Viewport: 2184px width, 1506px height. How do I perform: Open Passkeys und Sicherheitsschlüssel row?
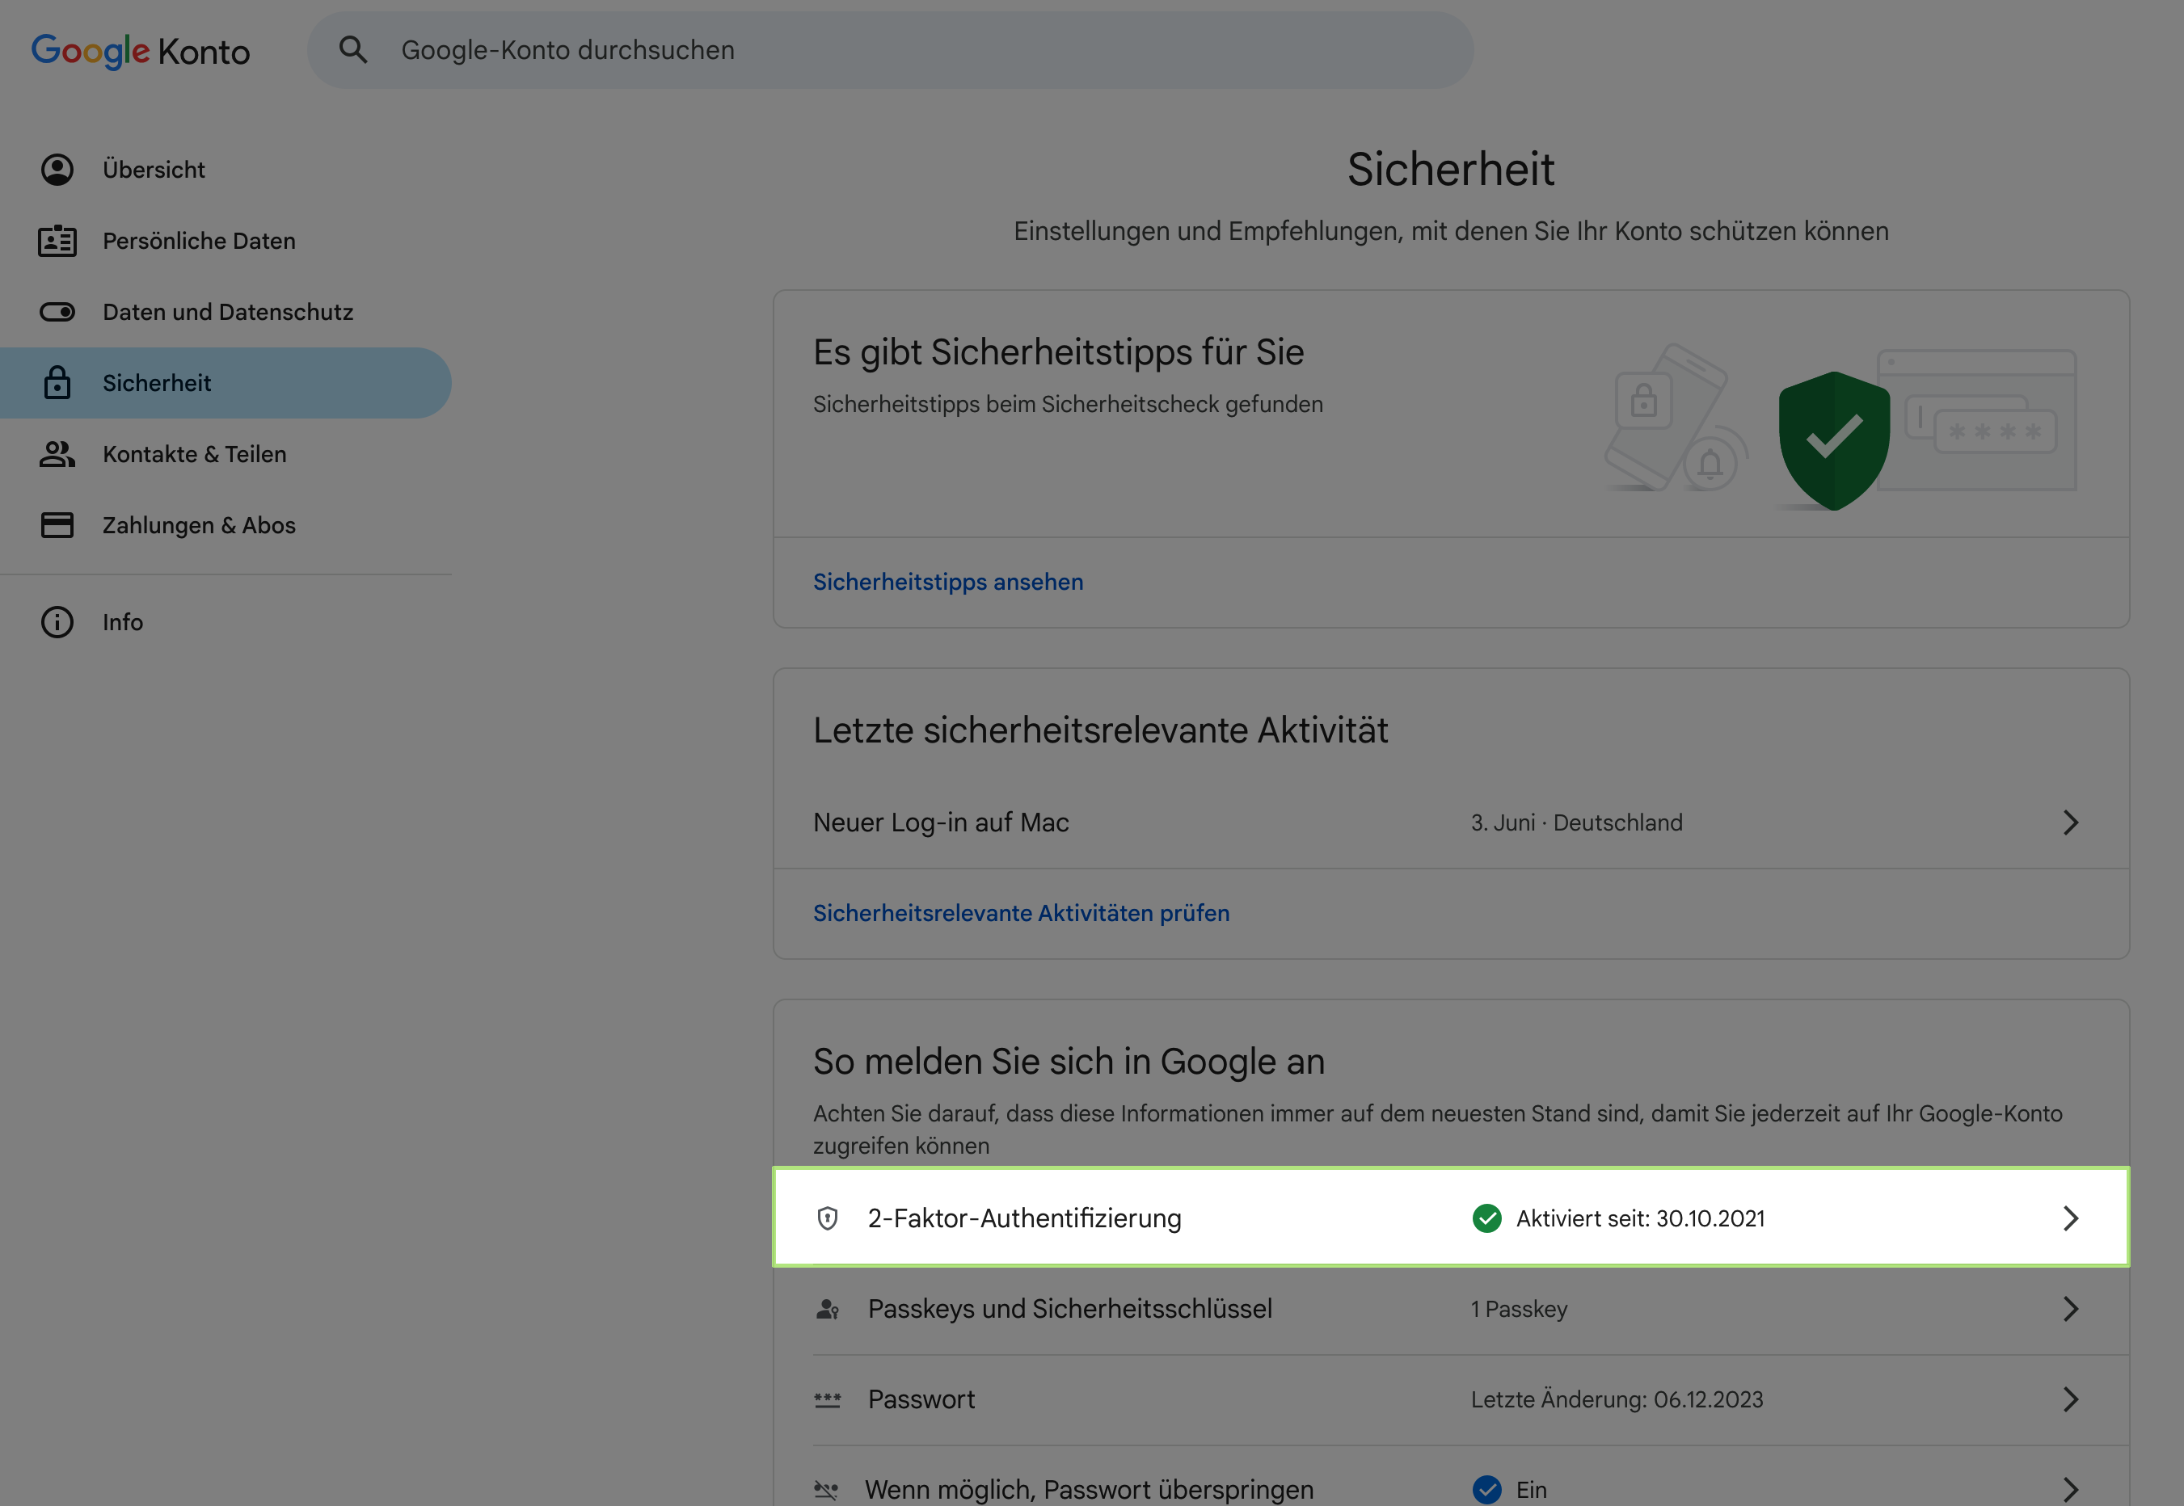[x=1069, y=1309]
